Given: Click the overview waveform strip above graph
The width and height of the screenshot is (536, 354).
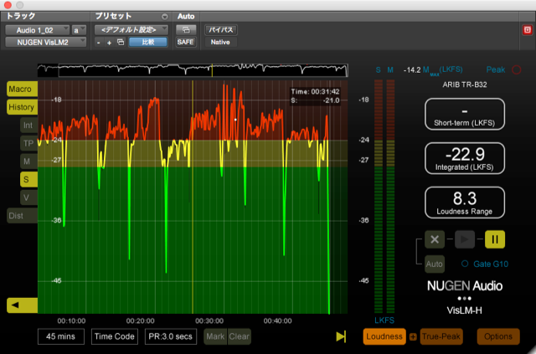Looking at the screenshot, I should click(x=193, y=70).
